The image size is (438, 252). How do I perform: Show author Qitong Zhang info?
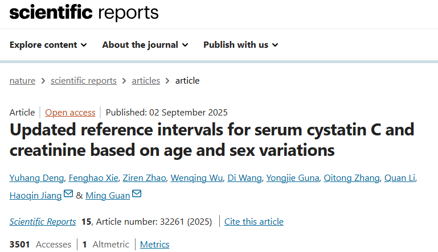pyautogui.click(x=351, y=179)
